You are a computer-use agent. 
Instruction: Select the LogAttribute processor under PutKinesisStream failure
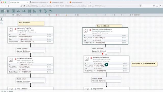31,88
